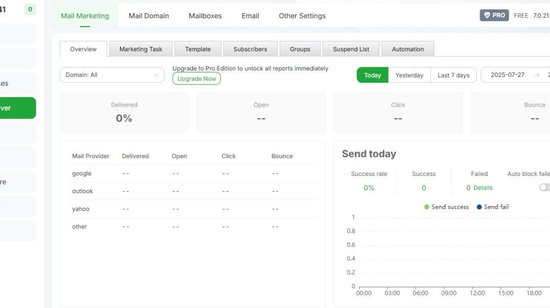Switch to the Automation tab

(408, 49)
